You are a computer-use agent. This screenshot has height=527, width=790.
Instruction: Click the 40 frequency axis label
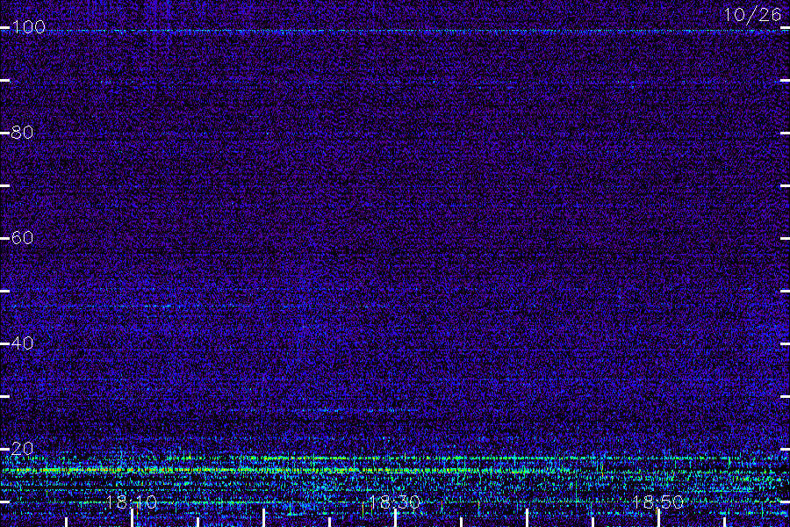point(23,343)
